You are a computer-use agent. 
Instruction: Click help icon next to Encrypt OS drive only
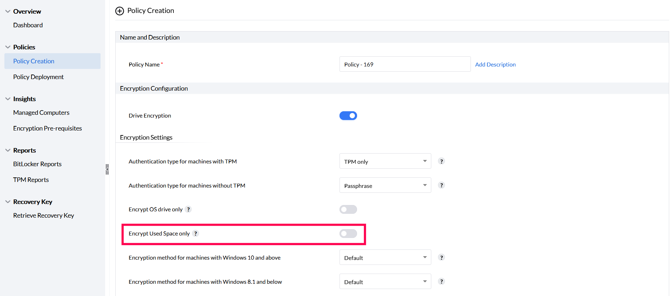click(x=188, y=210)
